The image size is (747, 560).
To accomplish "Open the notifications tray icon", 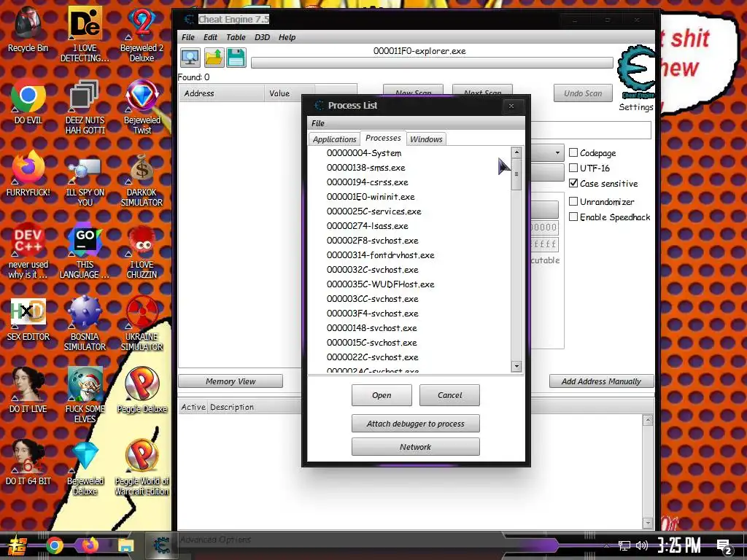I will 724,547.
